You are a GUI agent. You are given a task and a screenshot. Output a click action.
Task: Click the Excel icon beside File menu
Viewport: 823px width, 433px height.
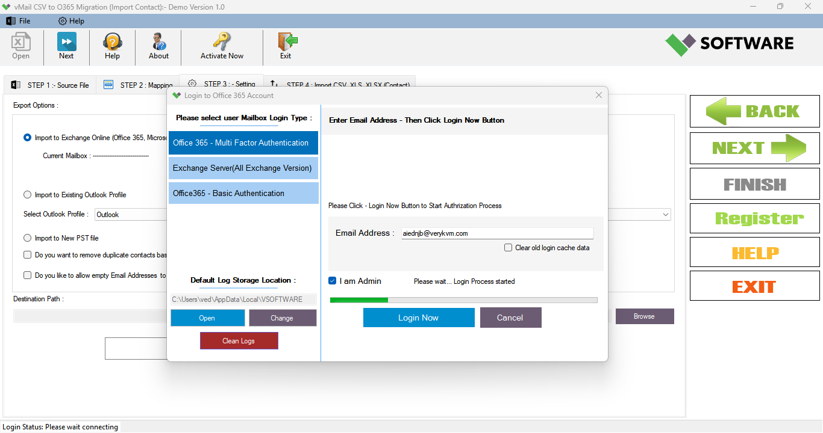[11, 21]
